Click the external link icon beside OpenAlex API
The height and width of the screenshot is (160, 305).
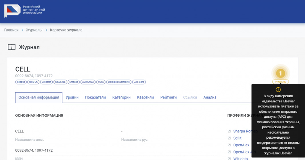pos(229,152)
